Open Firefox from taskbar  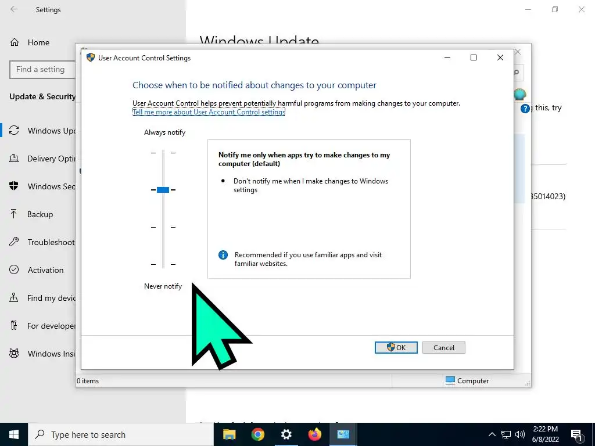coord(314,434)
